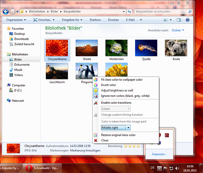Open the view options dropdown arrow
This screenshot has width=203, height=173.
170,20
